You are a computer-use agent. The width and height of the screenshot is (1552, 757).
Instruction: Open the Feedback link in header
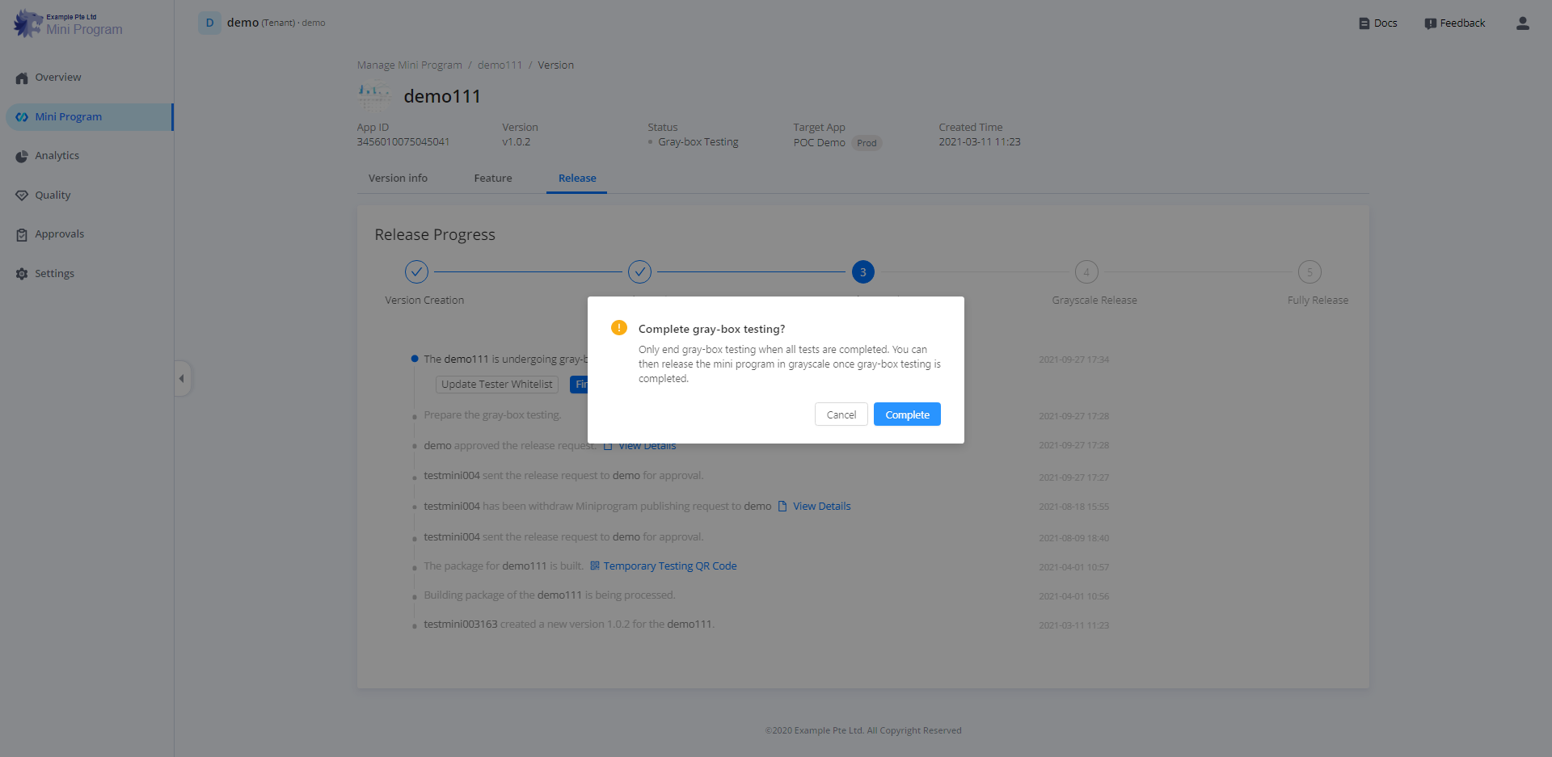coord(1454,23)
